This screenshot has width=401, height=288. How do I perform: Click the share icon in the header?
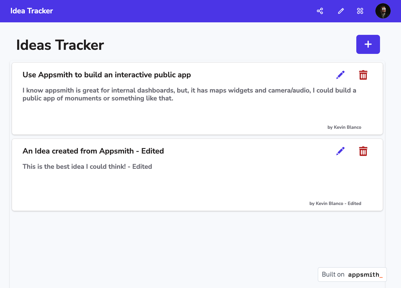320,11
